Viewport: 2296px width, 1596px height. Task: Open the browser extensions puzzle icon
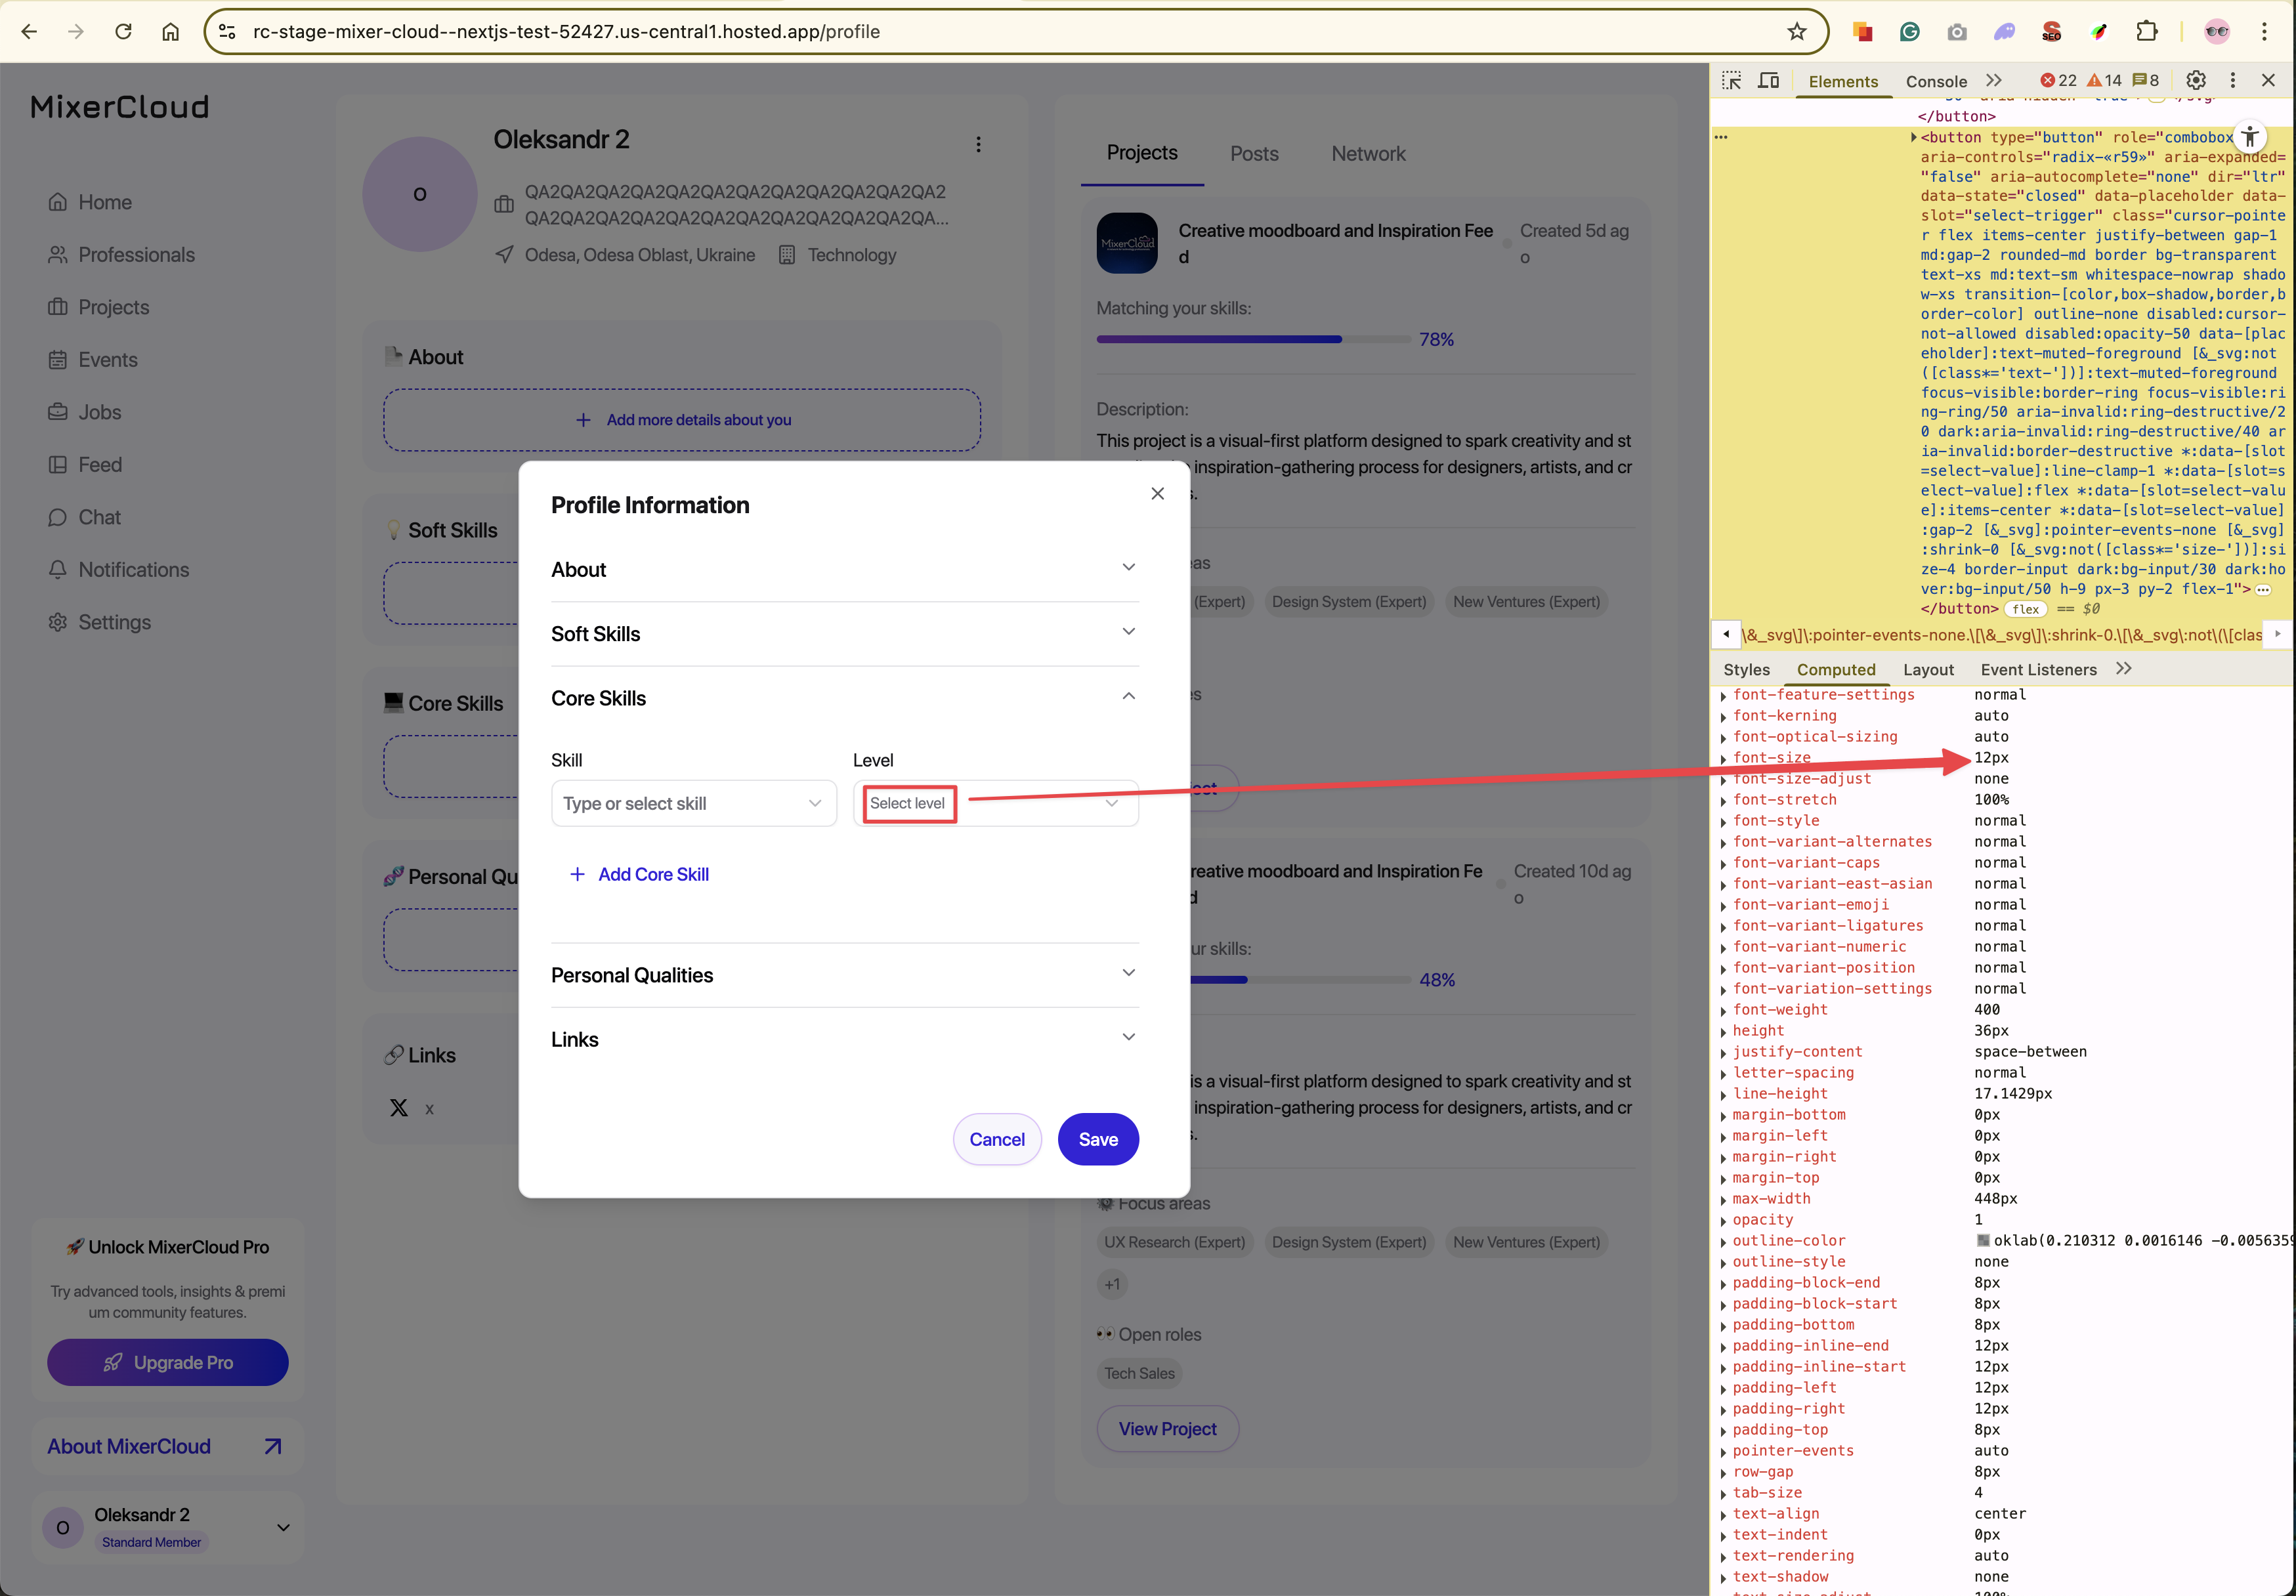coord(2146,31)
